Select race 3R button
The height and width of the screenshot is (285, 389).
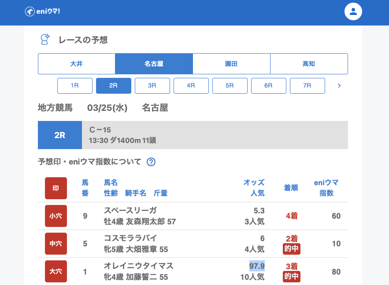[x=152, y=86]
